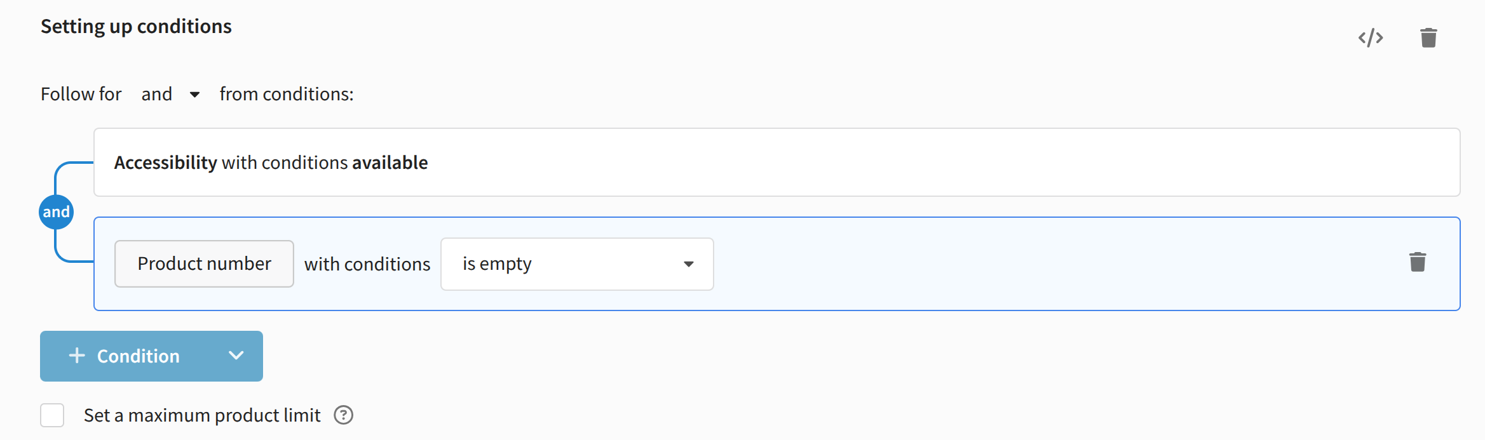Delete the whole conditions block via top trash icon
This screenshot has height=440, width=1485.
pyautogui.click(x=1428, y=38)
